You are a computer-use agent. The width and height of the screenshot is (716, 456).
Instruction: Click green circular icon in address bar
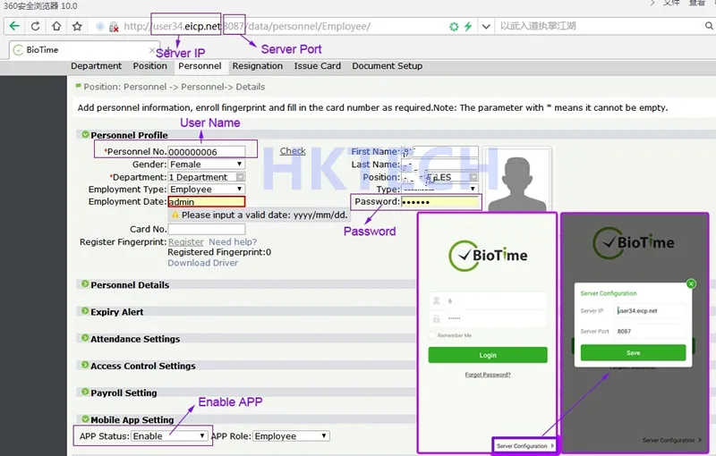pos(454,27)
